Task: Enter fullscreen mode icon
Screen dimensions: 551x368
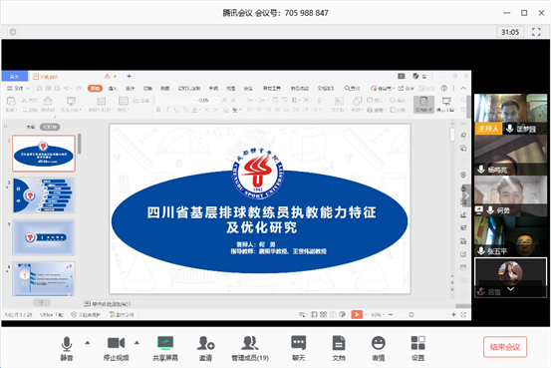Action: click(536, 32)
